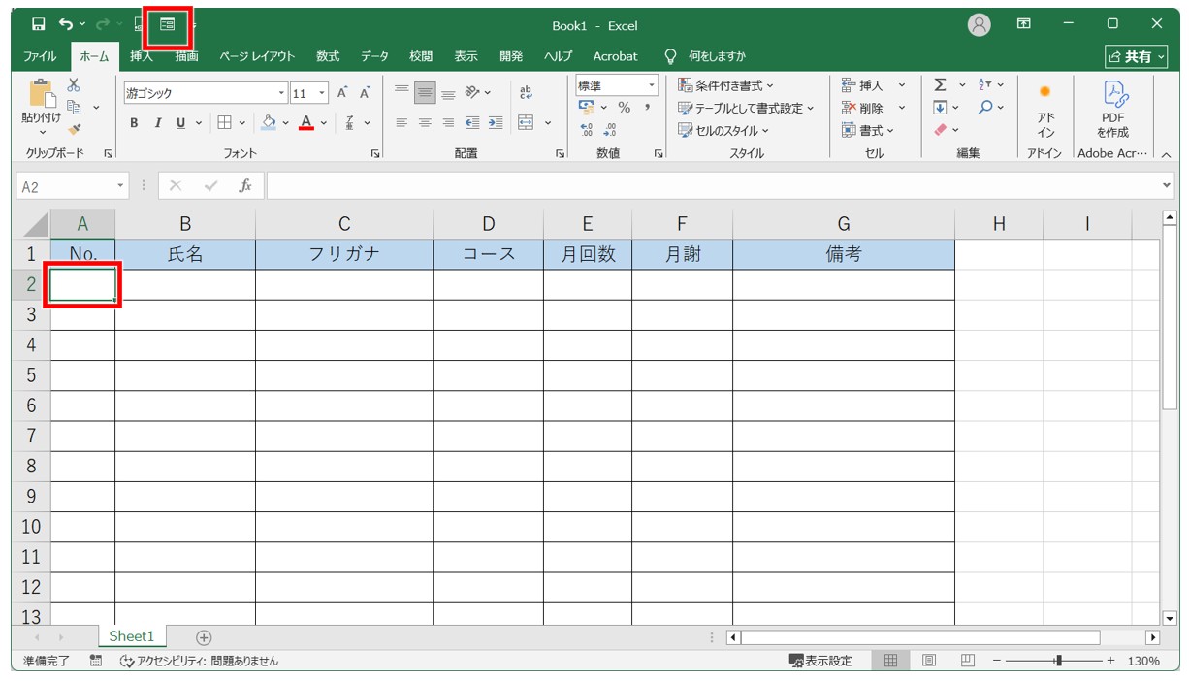1189x681 pixels.
Task: Apply the percent style format
Action: [625, 108]
